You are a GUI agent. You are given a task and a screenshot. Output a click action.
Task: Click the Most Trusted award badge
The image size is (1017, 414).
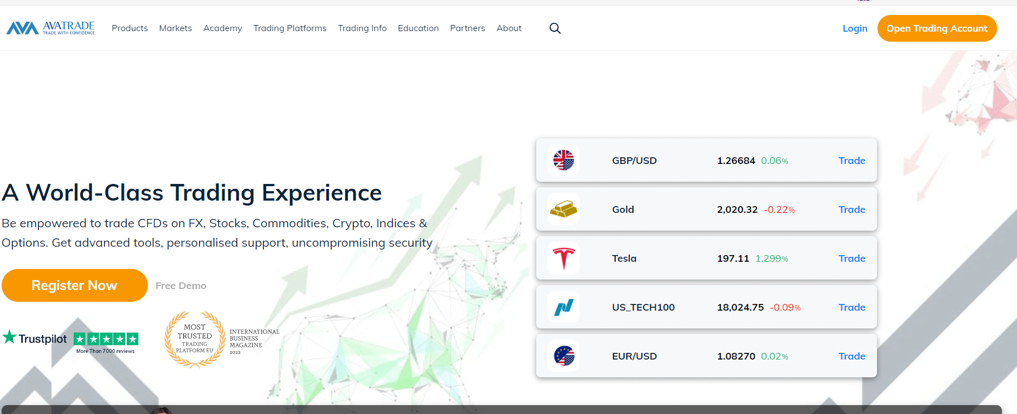point(195,339)
